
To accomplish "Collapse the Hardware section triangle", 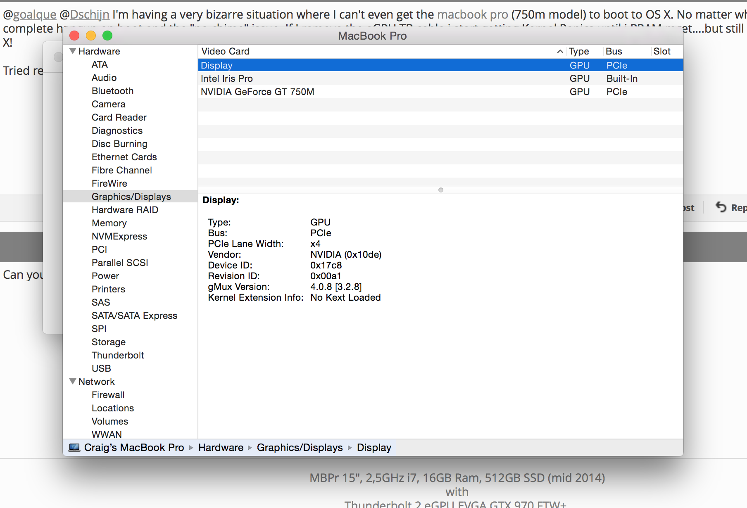I will coord(73,51).
